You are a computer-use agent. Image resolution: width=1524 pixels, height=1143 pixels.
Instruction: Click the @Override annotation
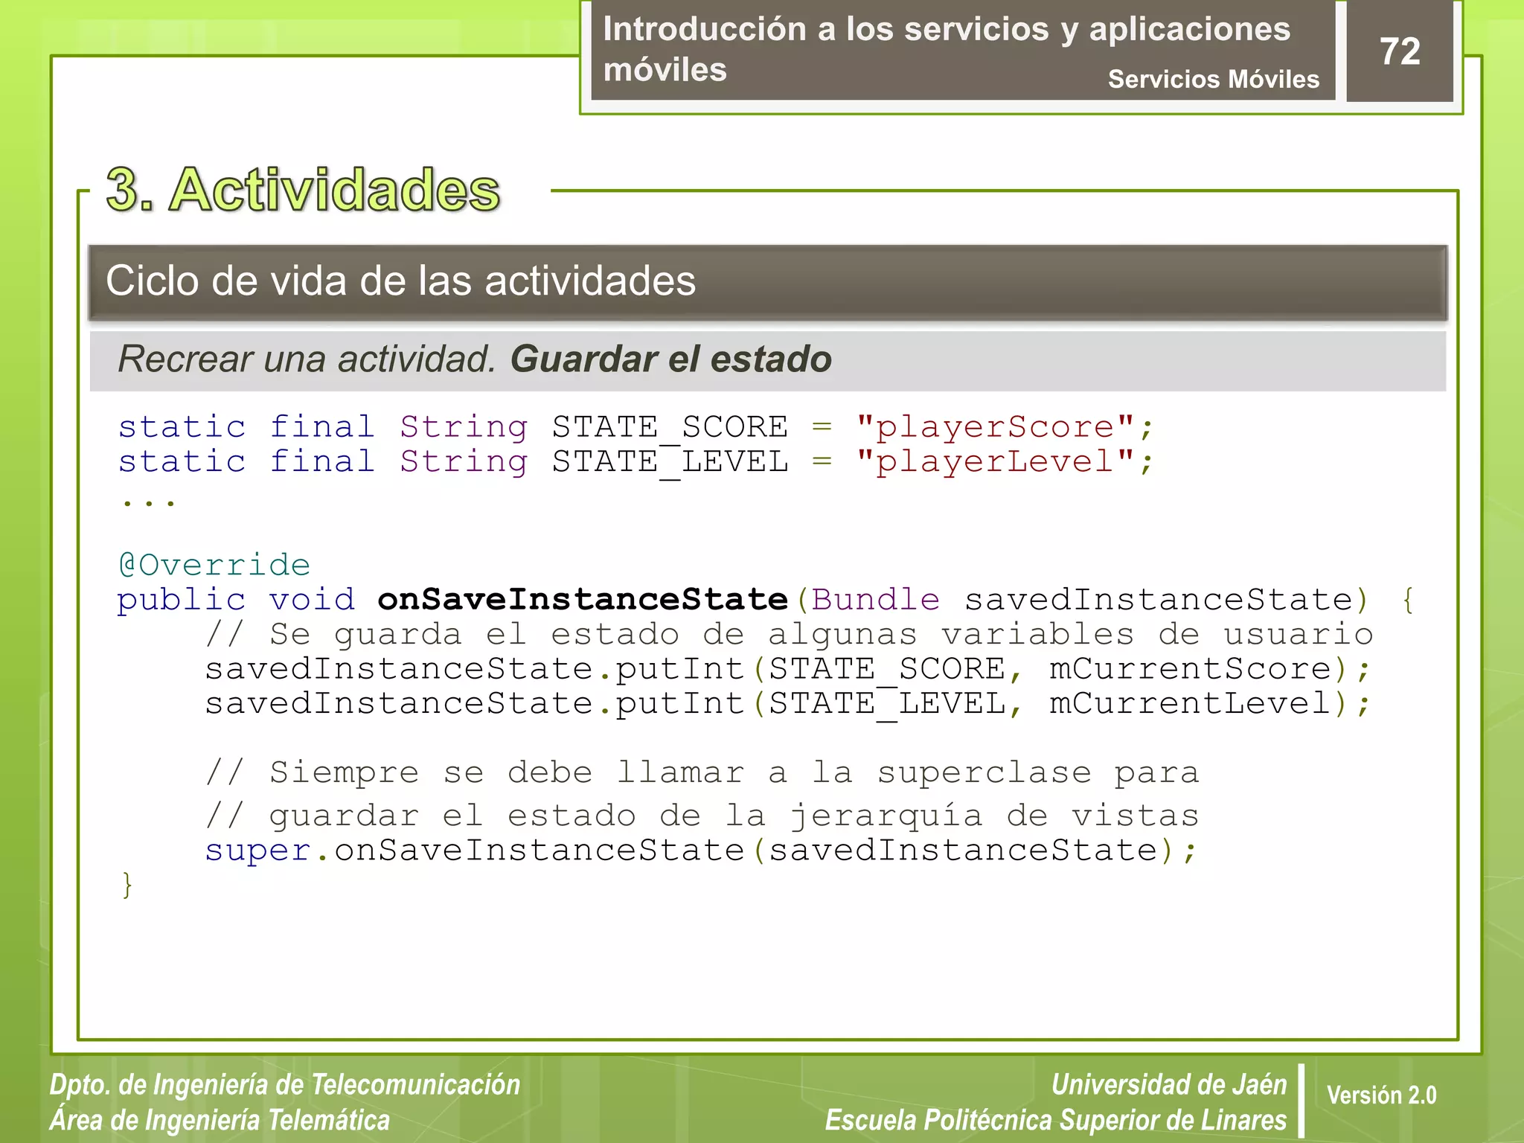pos(214,565)
